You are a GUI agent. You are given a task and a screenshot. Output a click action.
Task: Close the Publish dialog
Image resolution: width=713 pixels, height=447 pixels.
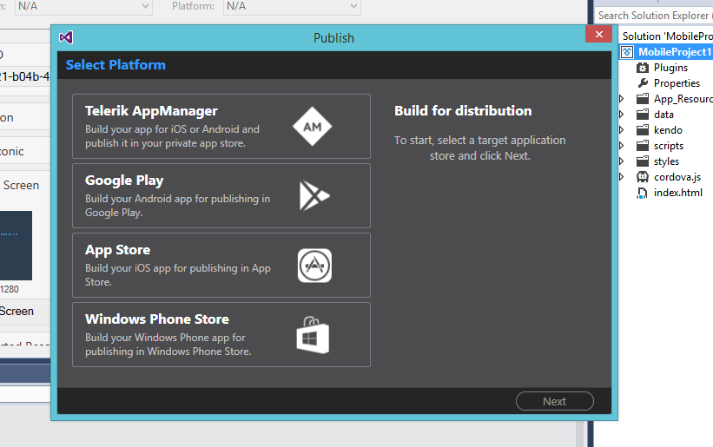599,35
